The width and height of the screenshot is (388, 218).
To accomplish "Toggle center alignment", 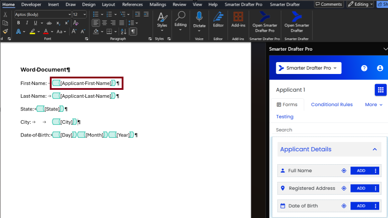I will click(105, 23).
